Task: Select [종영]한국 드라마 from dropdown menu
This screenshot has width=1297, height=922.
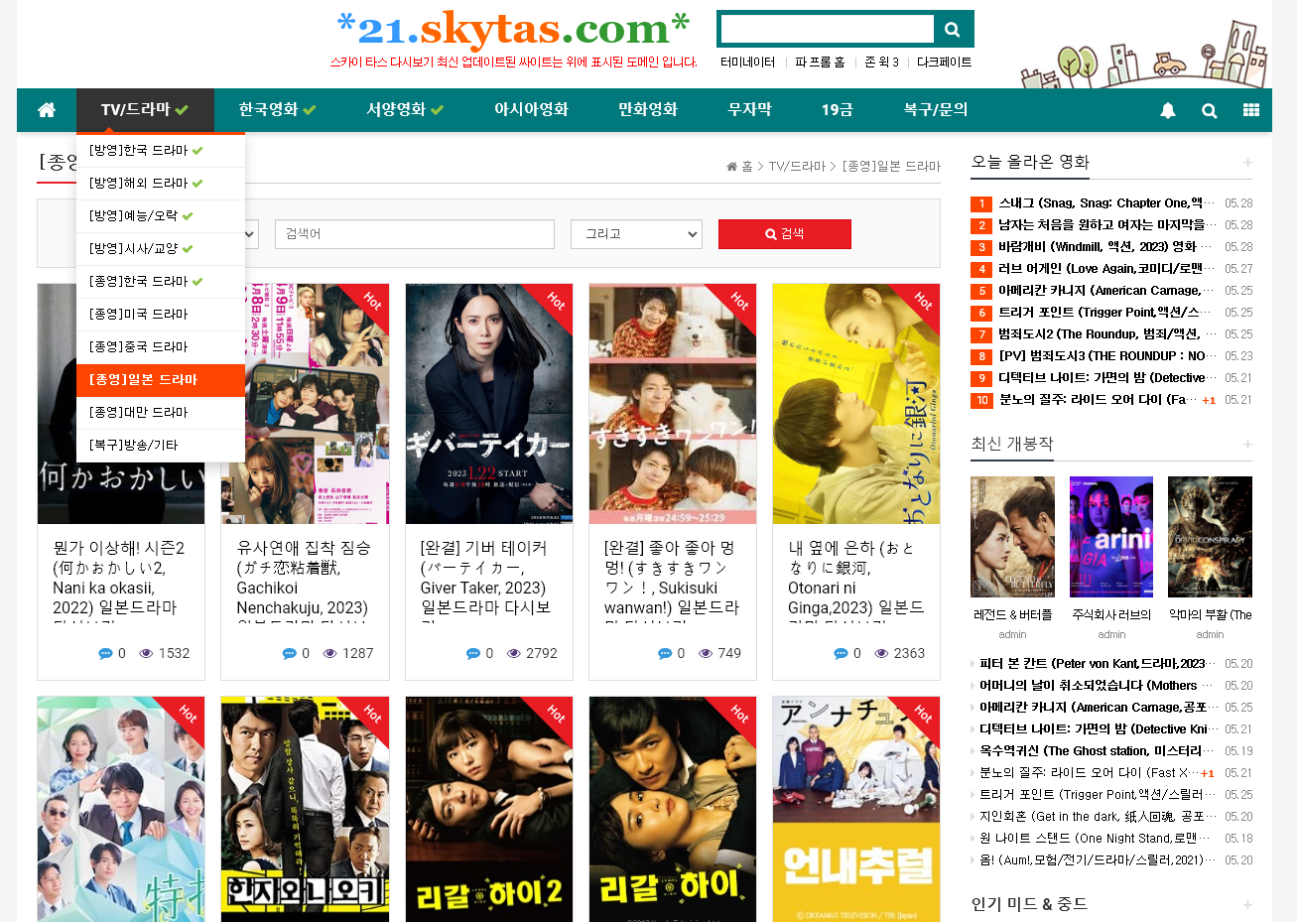Action: (161, 282)
